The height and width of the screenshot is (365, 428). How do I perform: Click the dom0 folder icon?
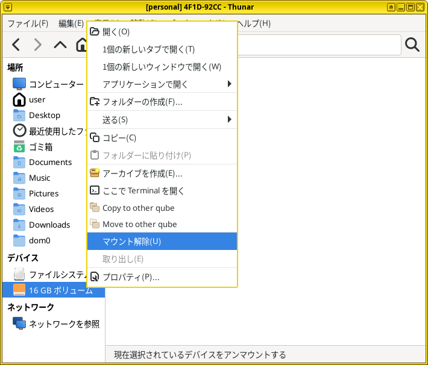[x=19, y=240]
